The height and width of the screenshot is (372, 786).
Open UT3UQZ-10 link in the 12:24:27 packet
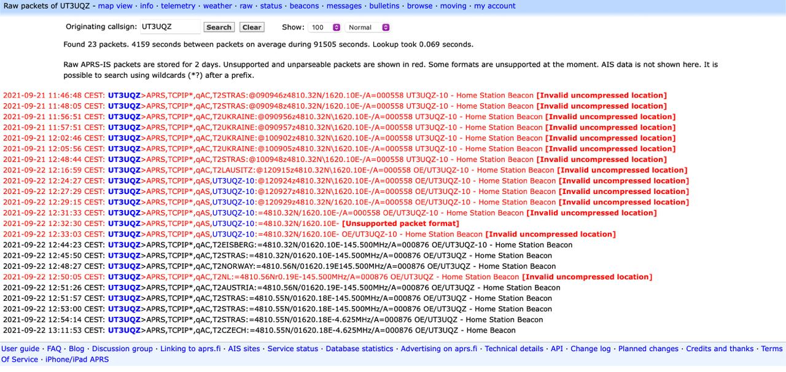tap(233, 181)
